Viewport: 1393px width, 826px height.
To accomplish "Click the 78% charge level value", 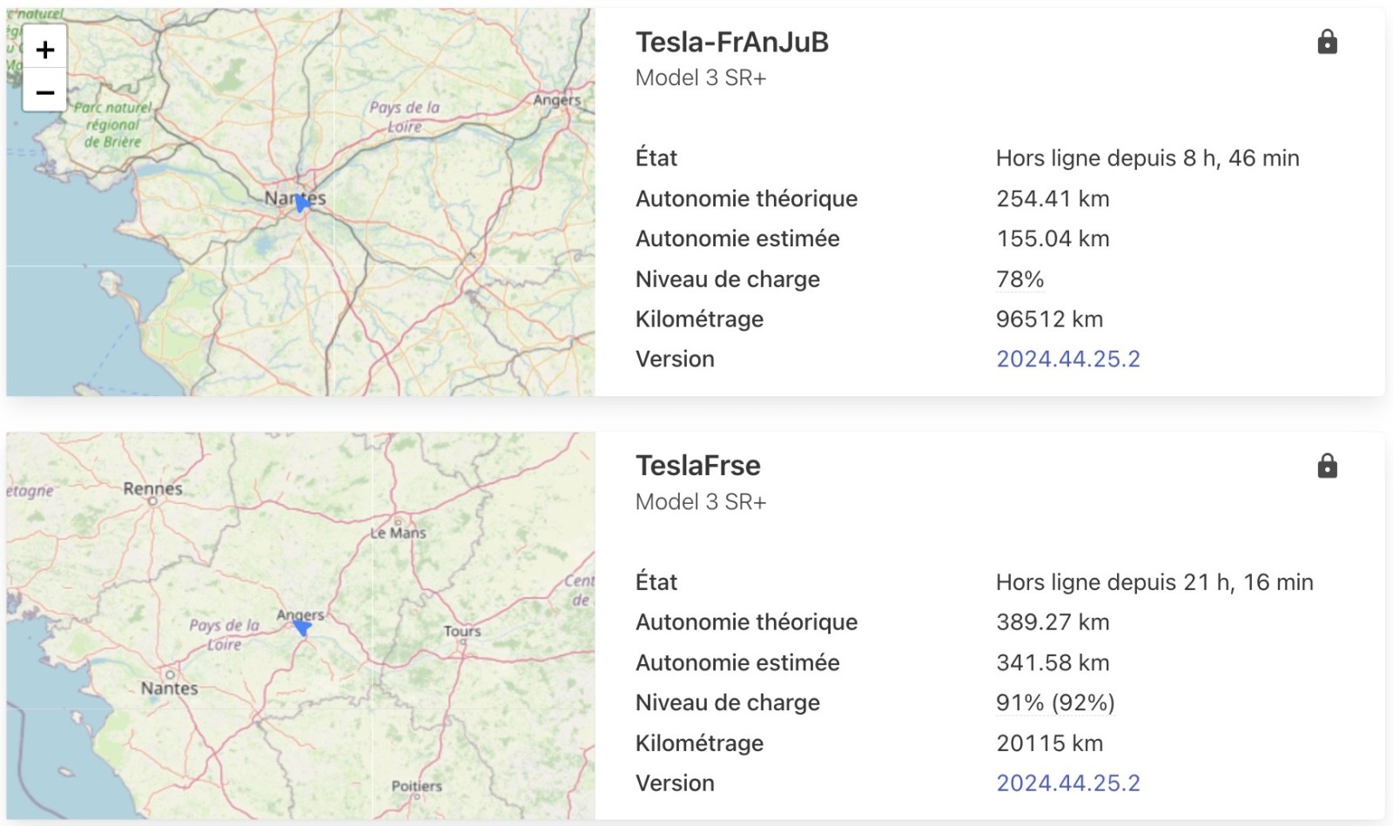I will point(1020,279).
